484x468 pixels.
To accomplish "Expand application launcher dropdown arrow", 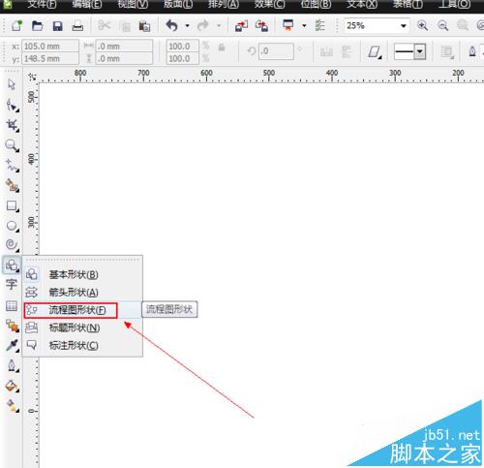I will tap(304, 25).
